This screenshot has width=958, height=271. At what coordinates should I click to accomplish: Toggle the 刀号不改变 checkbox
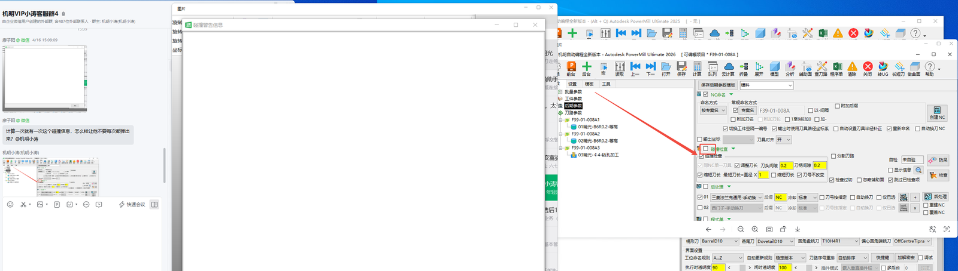pos(799,175)
